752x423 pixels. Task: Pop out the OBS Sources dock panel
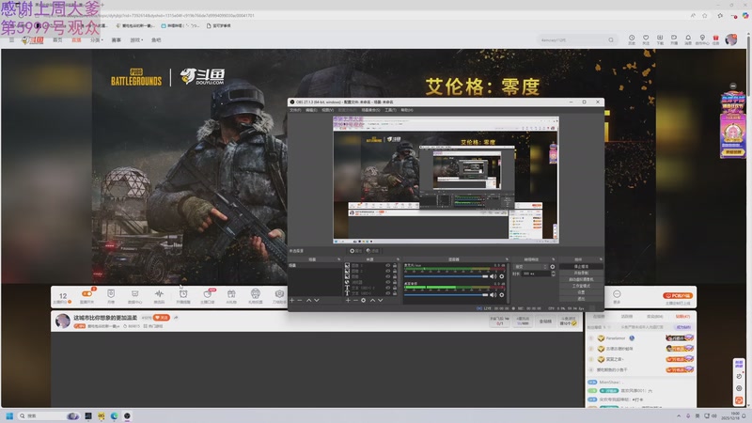pyautogui.click(x=398, y=259)
